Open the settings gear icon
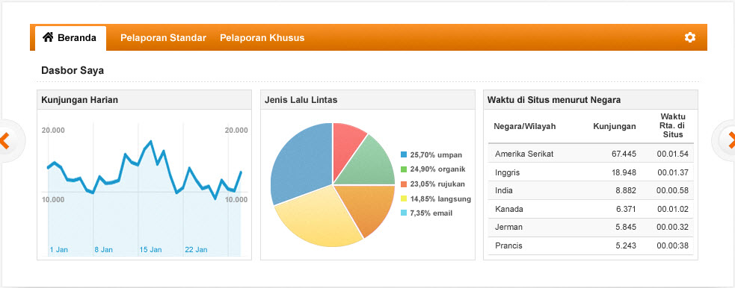735x288 pixels. click(x=689, y=37)
